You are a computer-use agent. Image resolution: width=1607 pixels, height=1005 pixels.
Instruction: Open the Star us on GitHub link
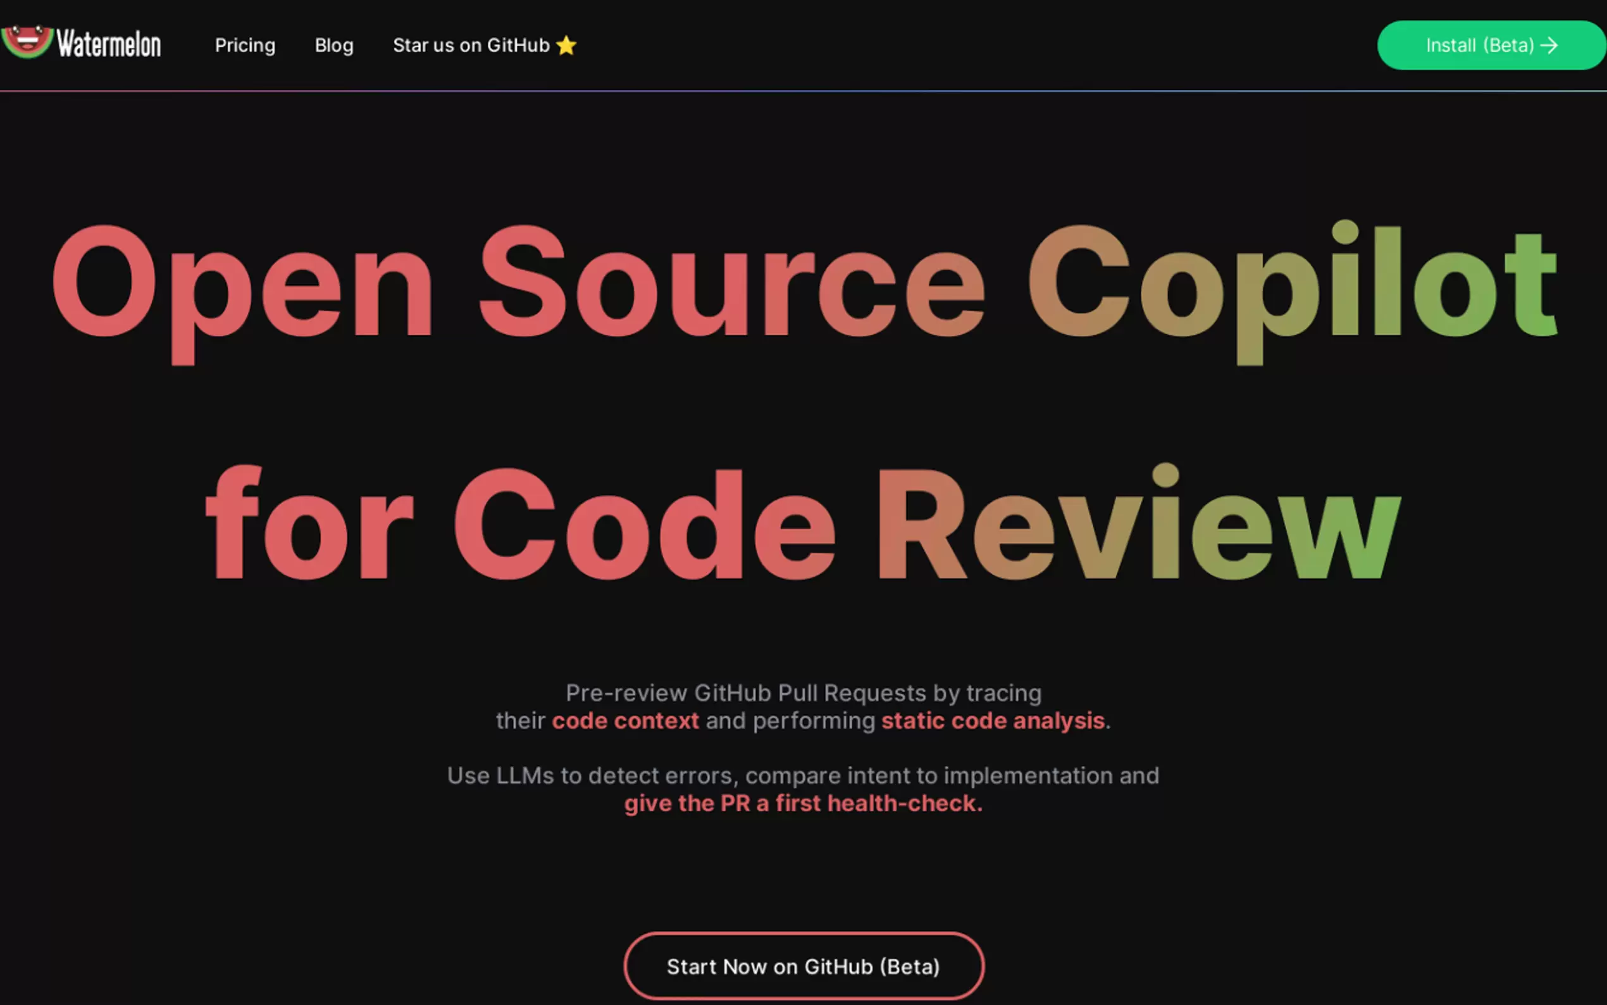(485, 45)
